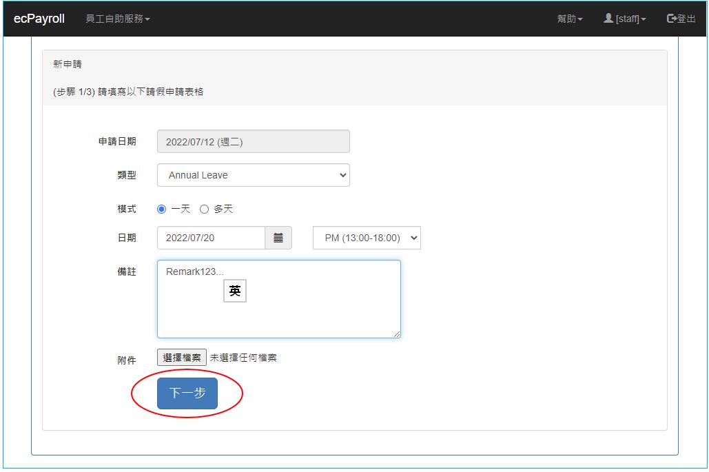Open the 幫助 dropdown menu

pyautogui.click(x=570, y=19)
